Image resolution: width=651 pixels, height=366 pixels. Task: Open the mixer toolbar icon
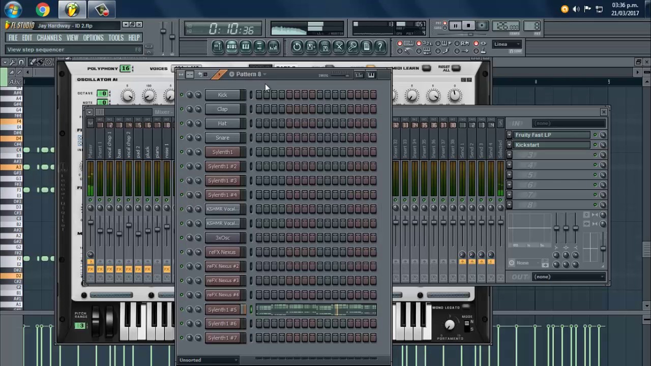[273, 47]
